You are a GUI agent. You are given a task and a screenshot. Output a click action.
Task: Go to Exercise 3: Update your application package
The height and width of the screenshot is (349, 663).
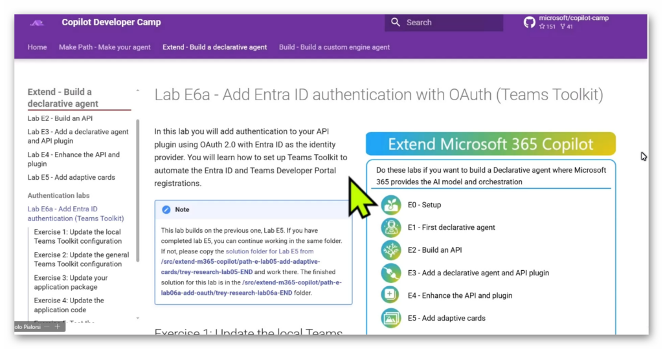pos(71,282)
